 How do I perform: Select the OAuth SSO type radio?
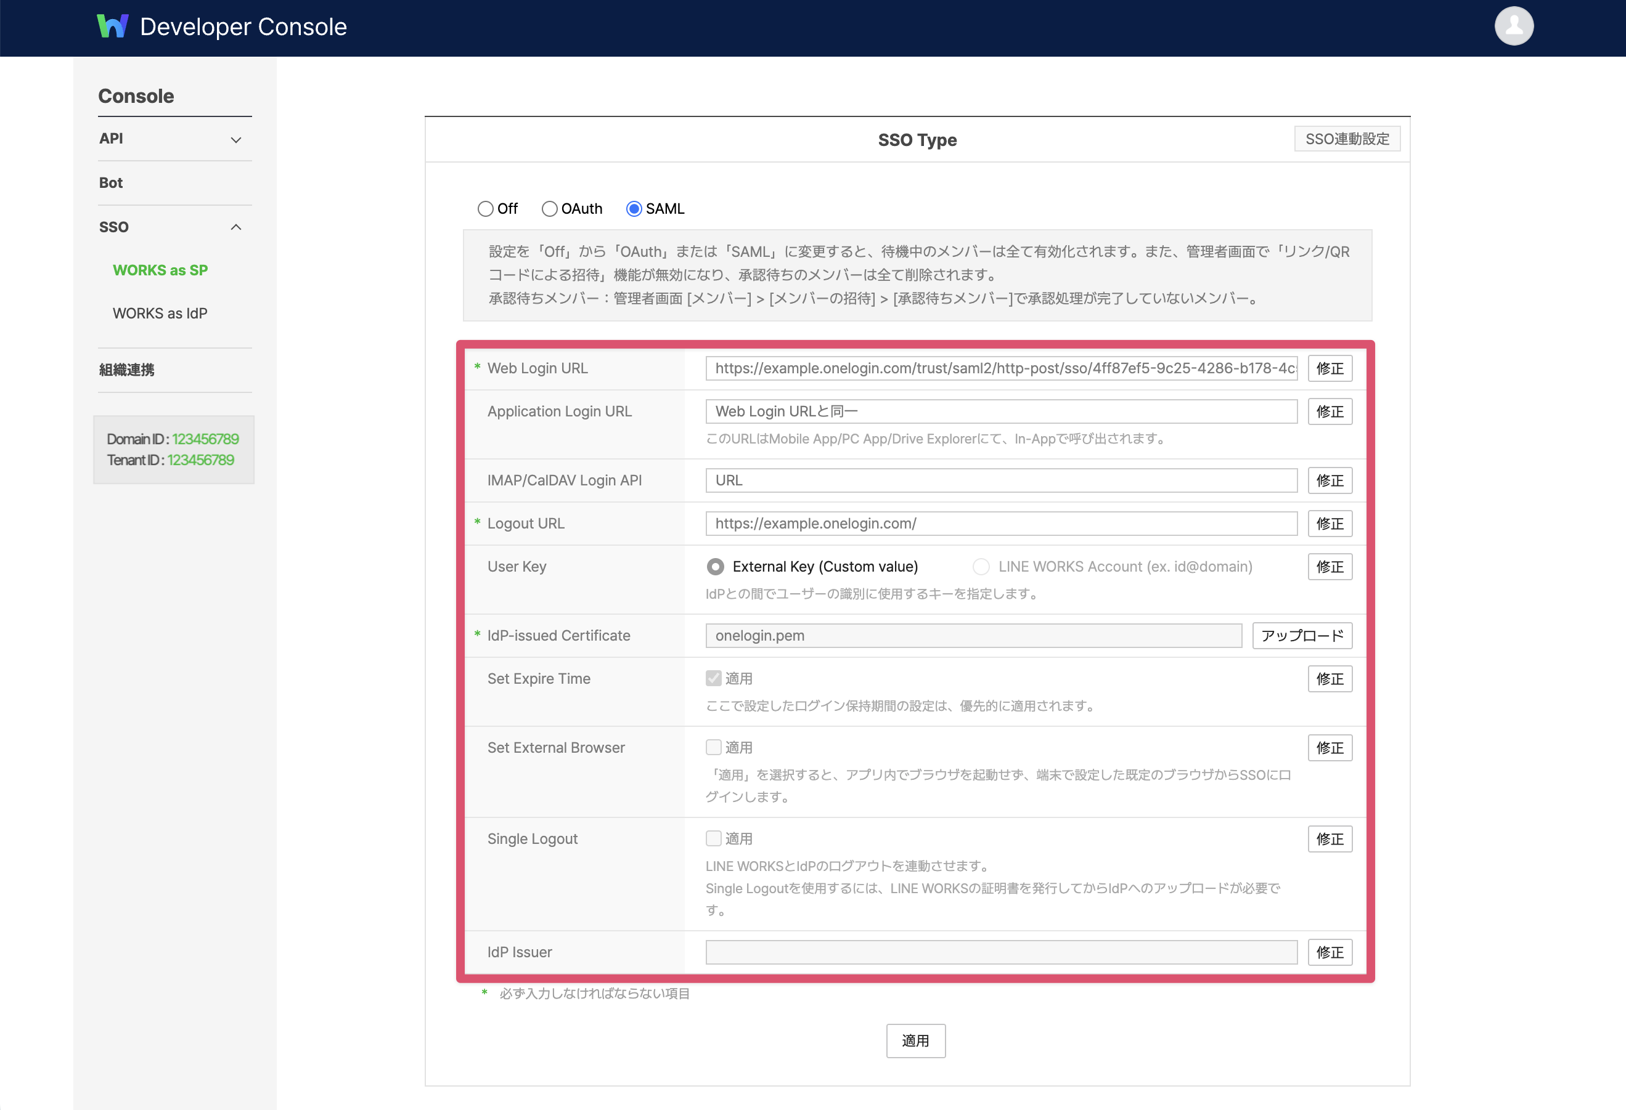tap(549, 209)
